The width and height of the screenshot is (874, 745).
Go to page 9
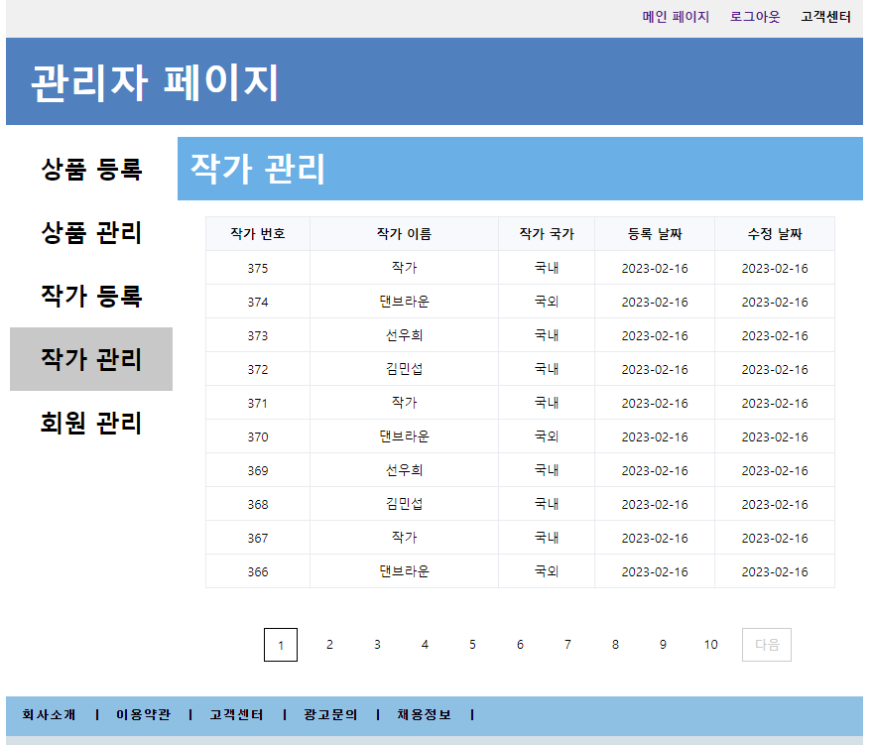[x=663, y=645]
